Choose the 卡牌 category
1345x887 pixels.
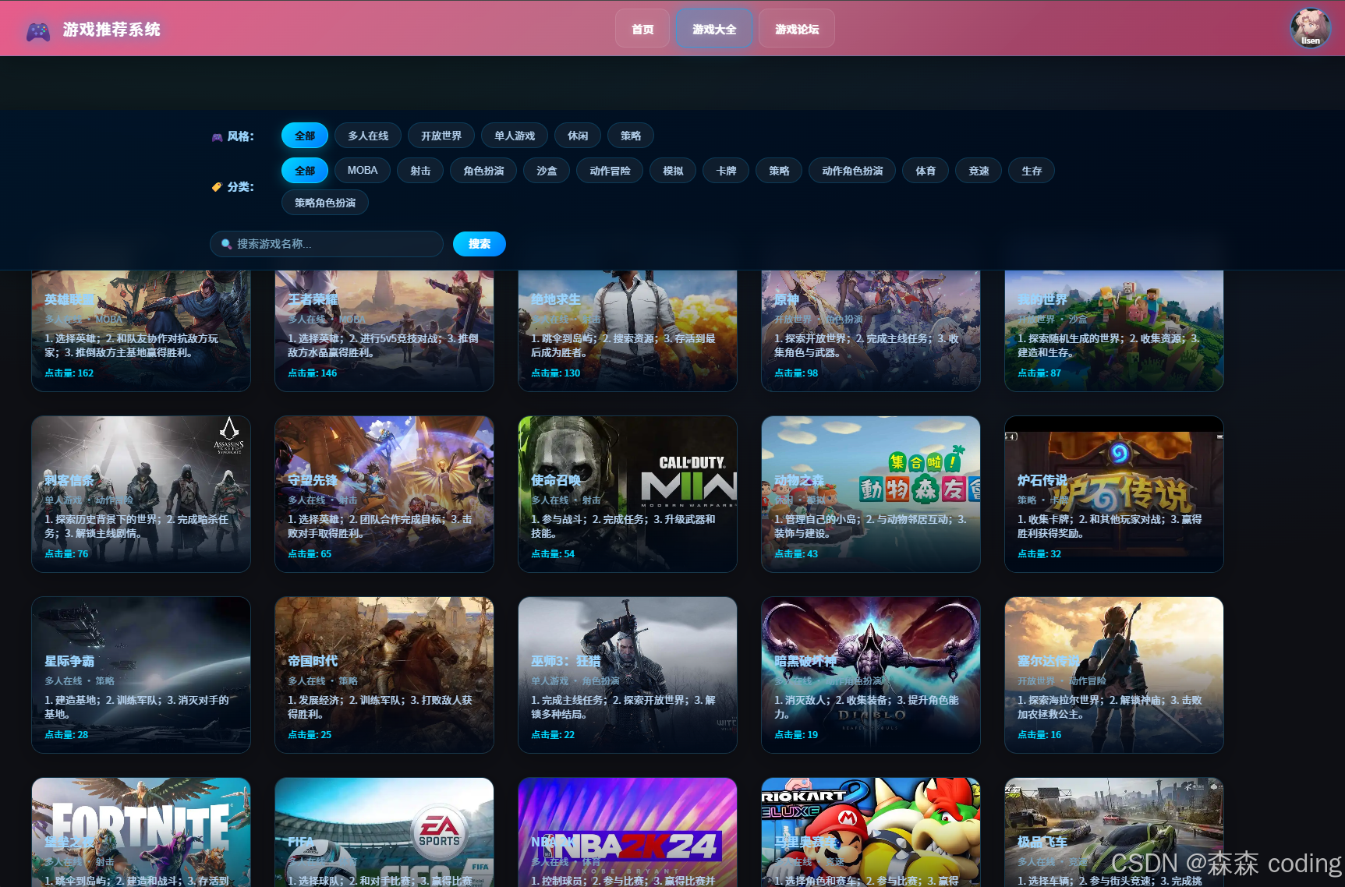[726, 171]
